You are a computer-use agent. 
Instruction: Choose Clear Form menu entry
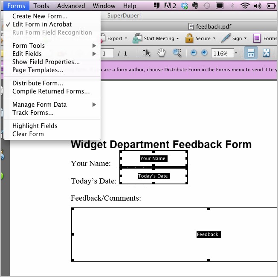coord(52,134)
